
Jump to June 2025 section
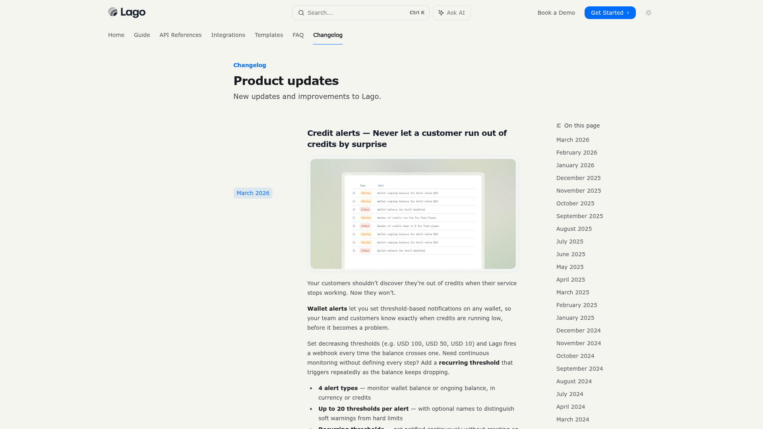tap(571, 254)
